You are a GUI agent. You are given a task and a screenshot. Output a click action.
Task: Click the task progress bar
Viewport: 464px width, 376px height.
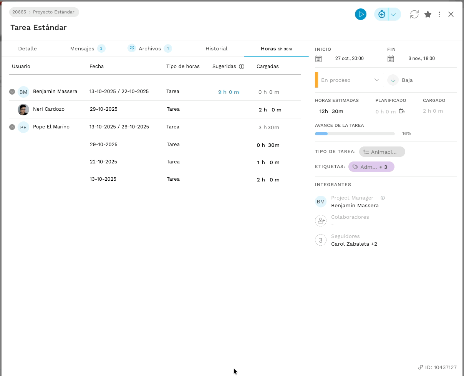pyautogui.click(x=355, y=134)
